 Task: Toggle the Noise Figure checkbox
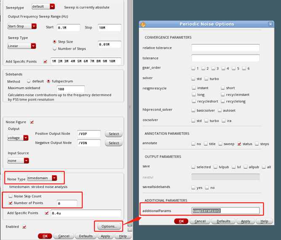tap(32, 122)
